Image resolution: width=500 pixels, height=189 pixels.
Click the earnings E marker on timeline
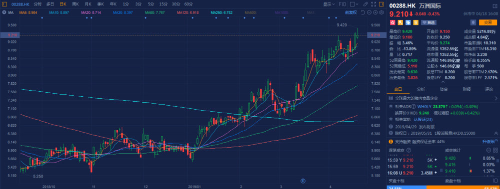[x=303, y=181]
